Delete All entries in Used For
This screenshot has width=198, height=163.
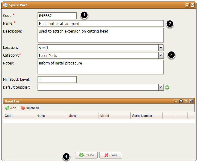click(30, 108)
